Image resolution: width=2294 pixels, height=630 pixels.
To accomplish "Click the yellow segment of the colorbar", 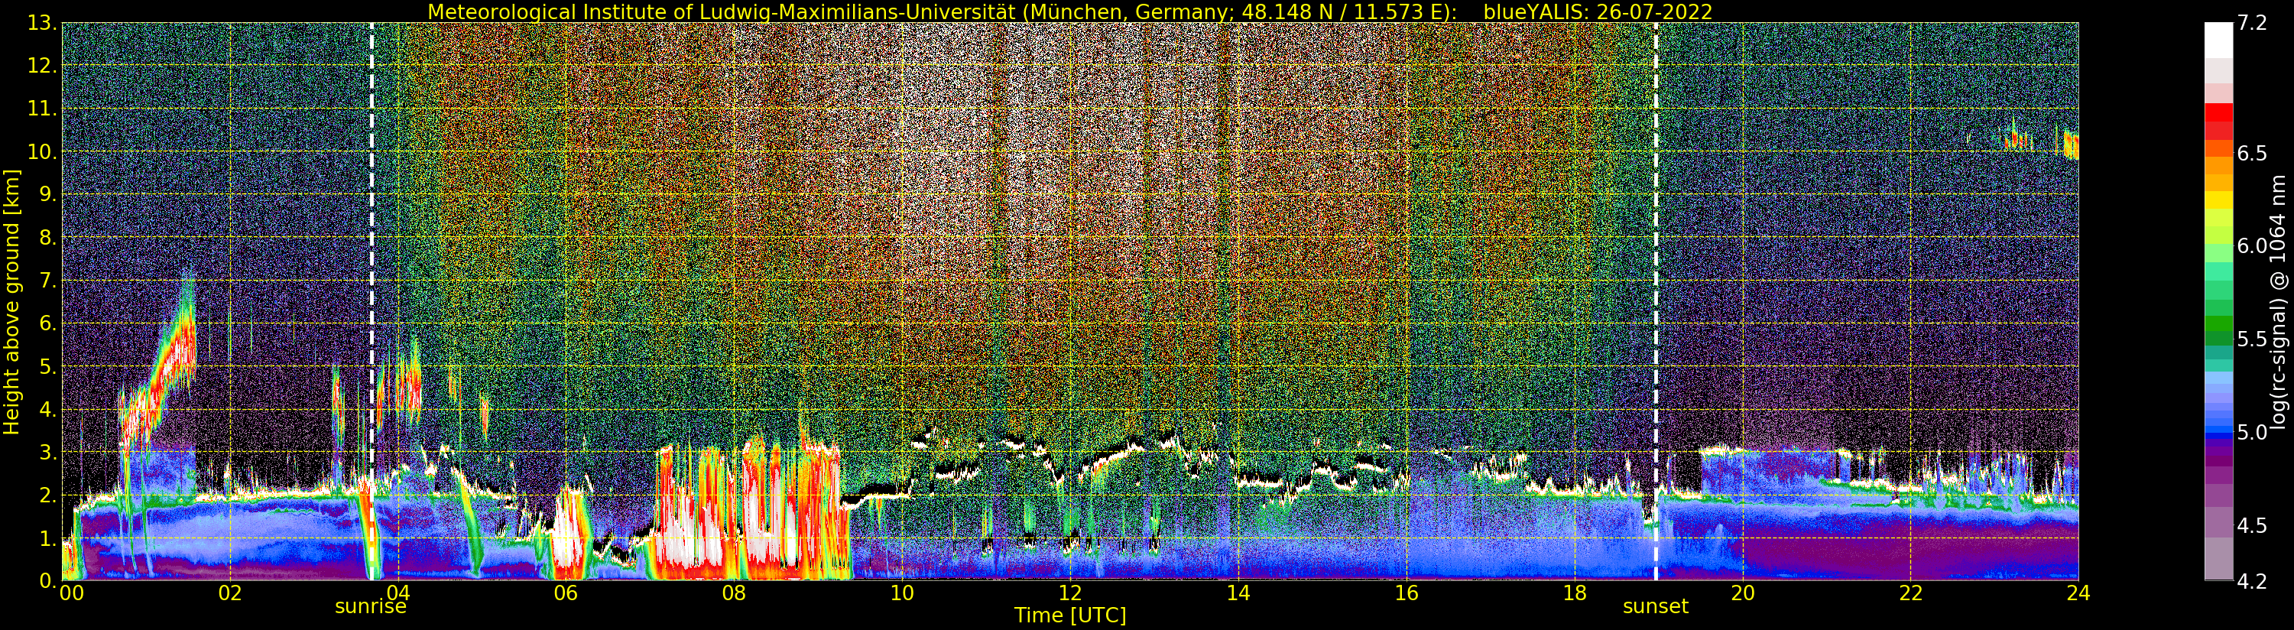I will click(2218, 200).
